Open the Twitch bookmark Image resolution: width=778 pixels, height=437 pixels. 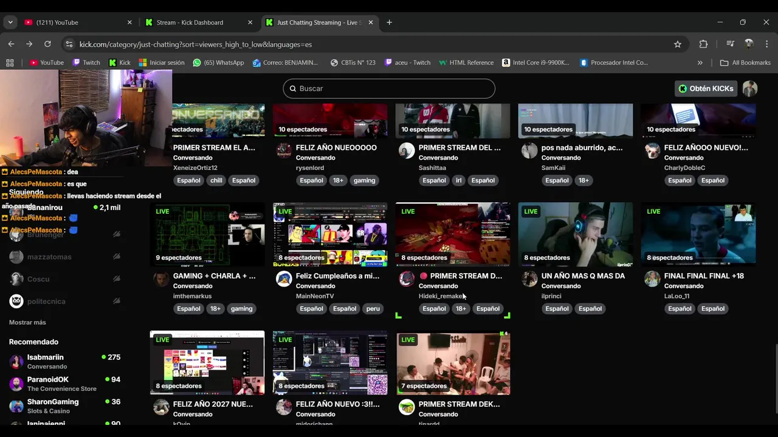coord(86,63)
